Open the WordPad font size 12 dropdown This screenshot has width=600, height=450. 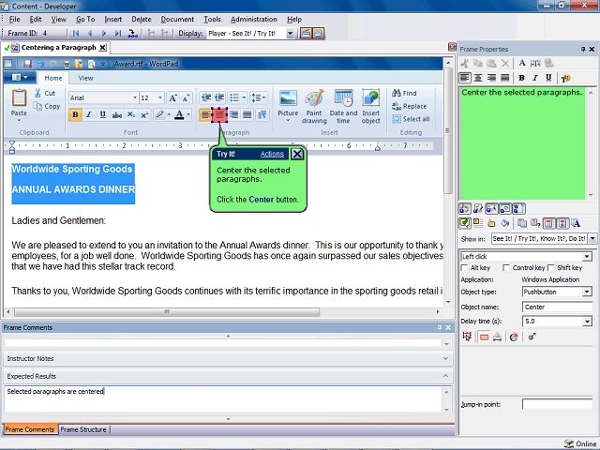click(160, 97)
